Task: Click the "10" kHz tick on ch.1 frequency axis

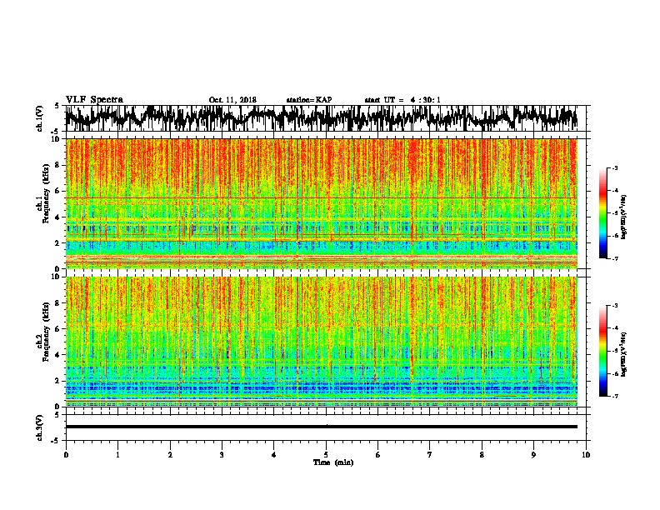Action: click(x=57, y=139)
